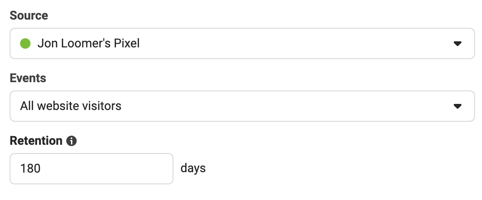
Task: Click the Events dropdown caret arrow
Action: click(x=458, y=106)
